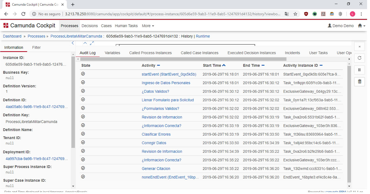Reload the browser page
The image size is (370, 194).
point(23,14)
